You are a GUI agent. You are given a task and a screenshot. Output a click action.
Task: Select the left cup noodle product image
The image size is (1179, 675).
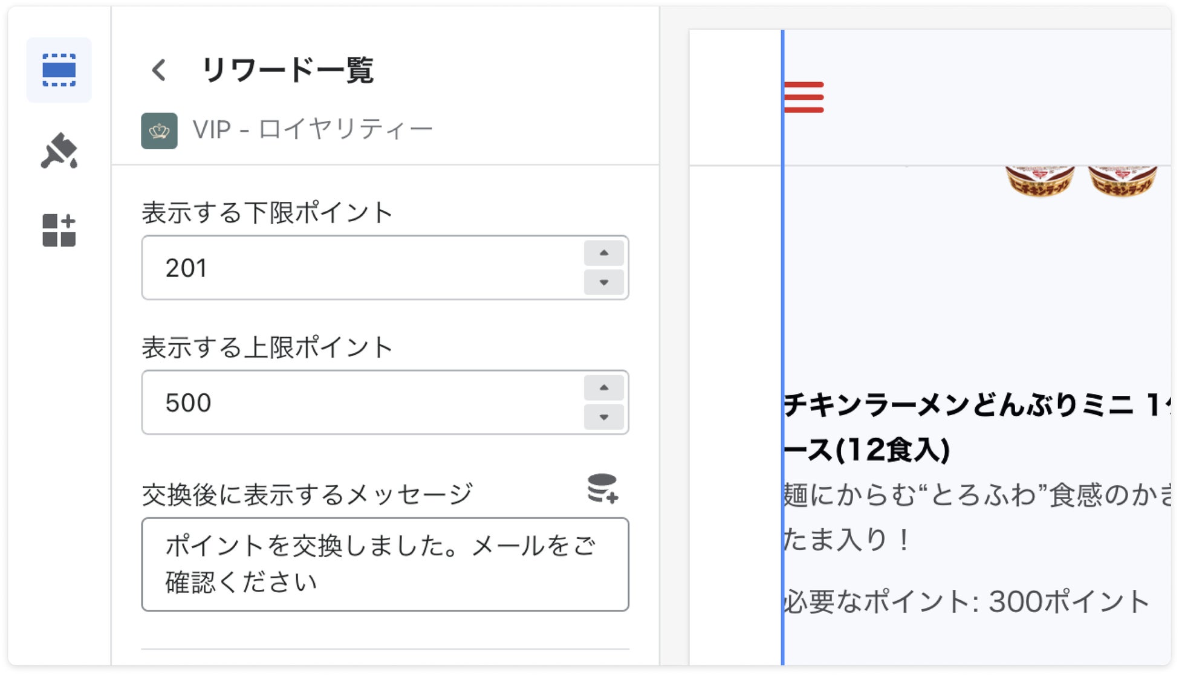click(1039, 180)
